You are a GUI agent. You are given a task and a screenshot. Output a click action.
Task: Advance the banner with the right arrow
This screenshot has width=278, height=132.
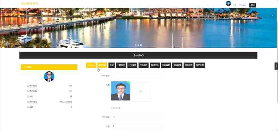click(272, 15)
